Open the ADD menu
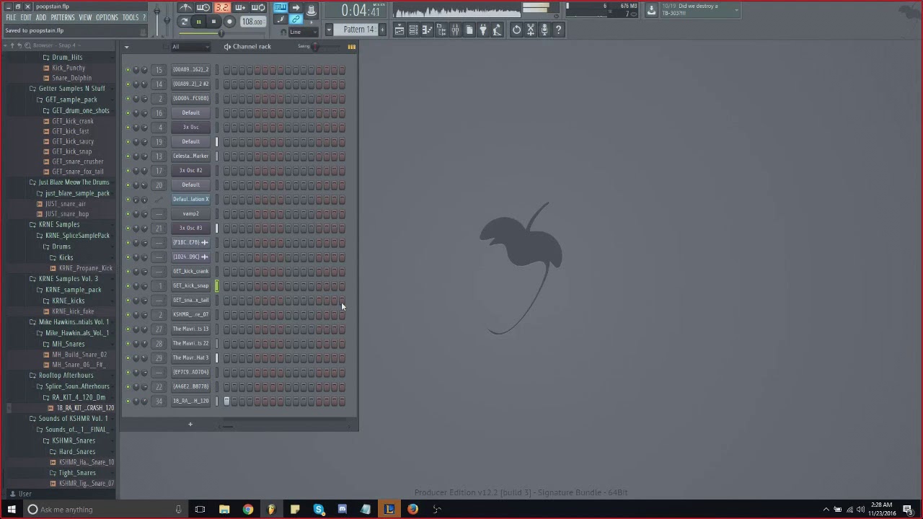The height and width of the screenshot is (519, 923). click(41, 17)
